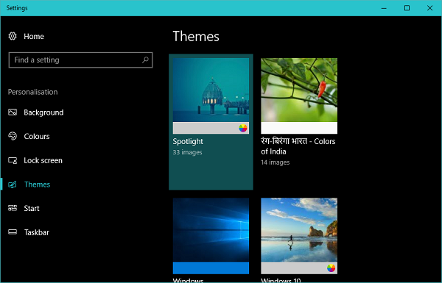Viewport: 442px width, 283px height.
Task: Click the Themes page heading
Action: point(196,36)
